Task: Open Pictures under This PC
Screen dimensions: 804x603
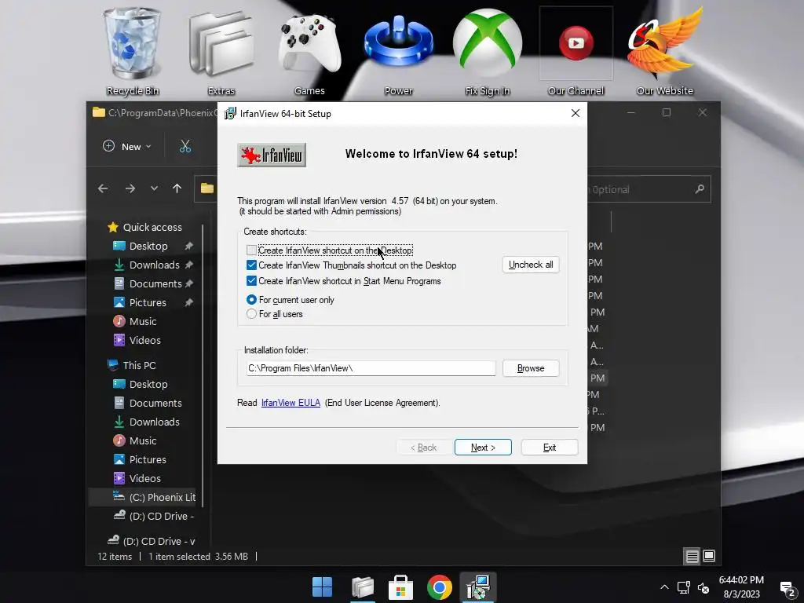Action: (x=148, y=459)
